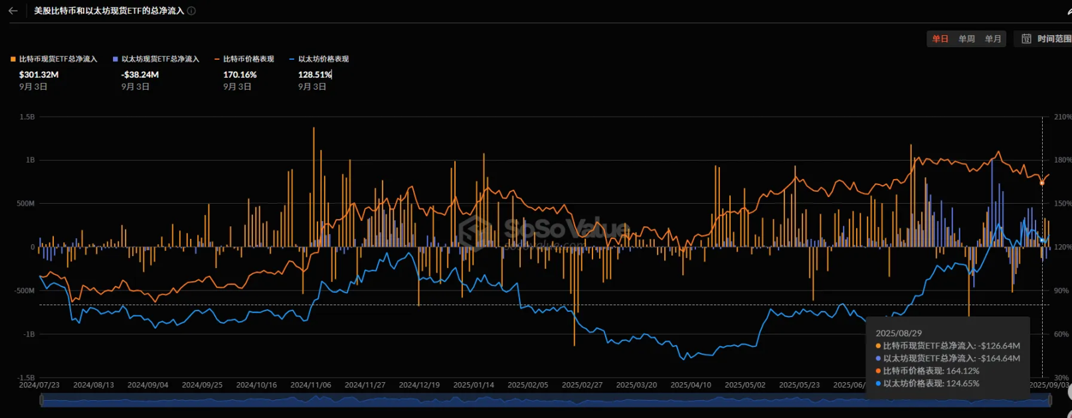Switch to the 单周 weekly view
The width and height of the screenshot is (1072, 418).
point(966,39)
